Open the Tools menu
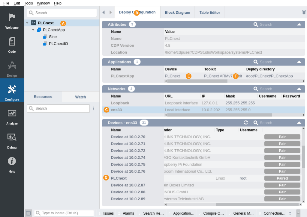Image resolution: width=307 pixels, height=217 pixels. (29, 3)
